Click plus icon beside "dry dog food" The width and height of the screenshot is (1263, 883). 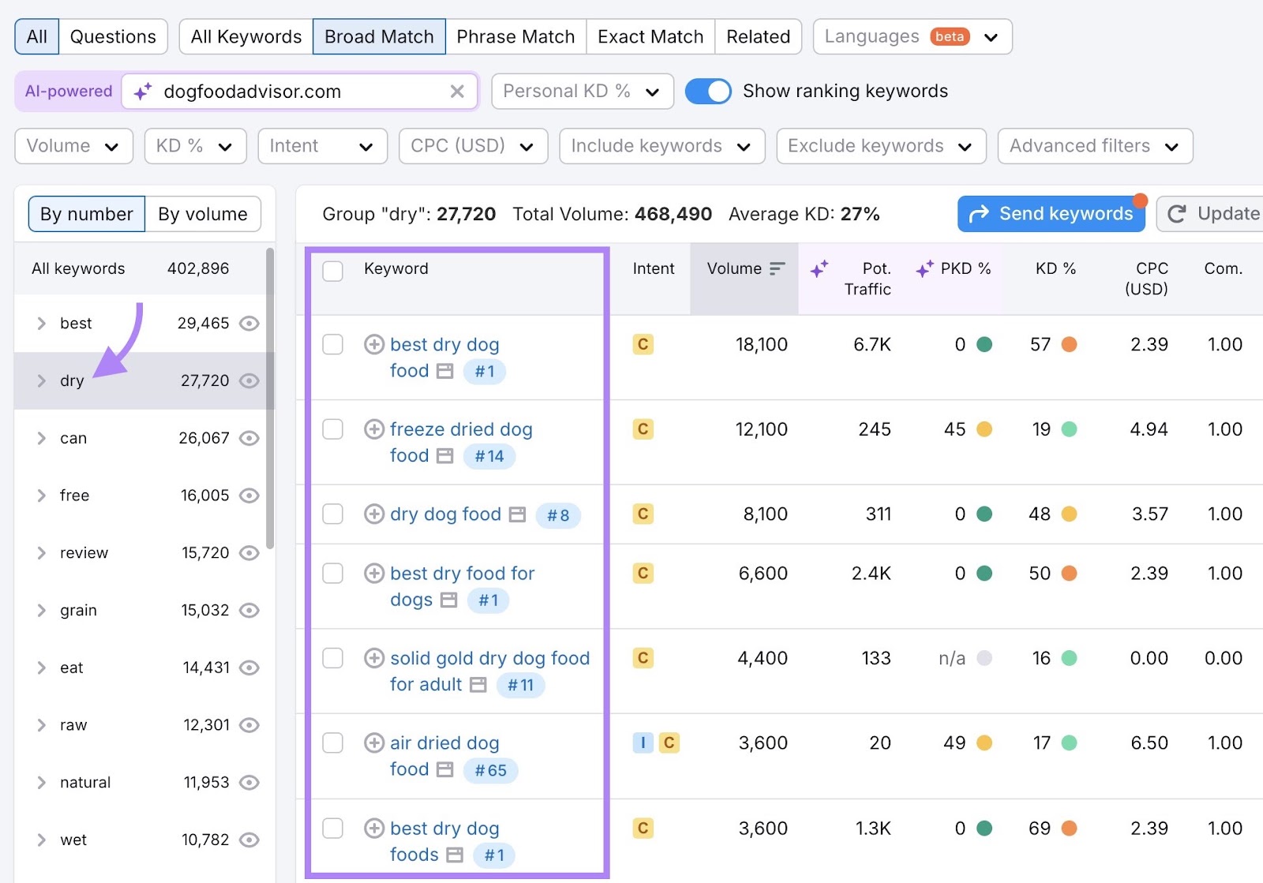coord(373,514)
